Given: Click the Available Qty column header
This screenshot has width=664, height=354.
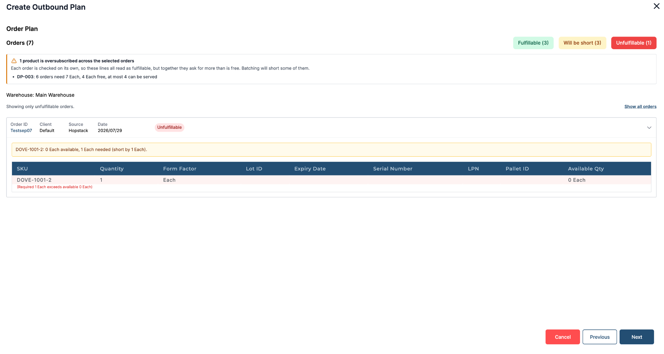Looking at the screenshot, I should pos(586,169).
